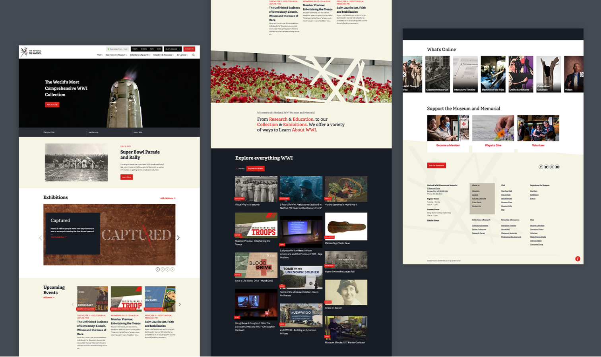Open the Select Language dropdown
The image size is (601, 357).
click(173, 49)
